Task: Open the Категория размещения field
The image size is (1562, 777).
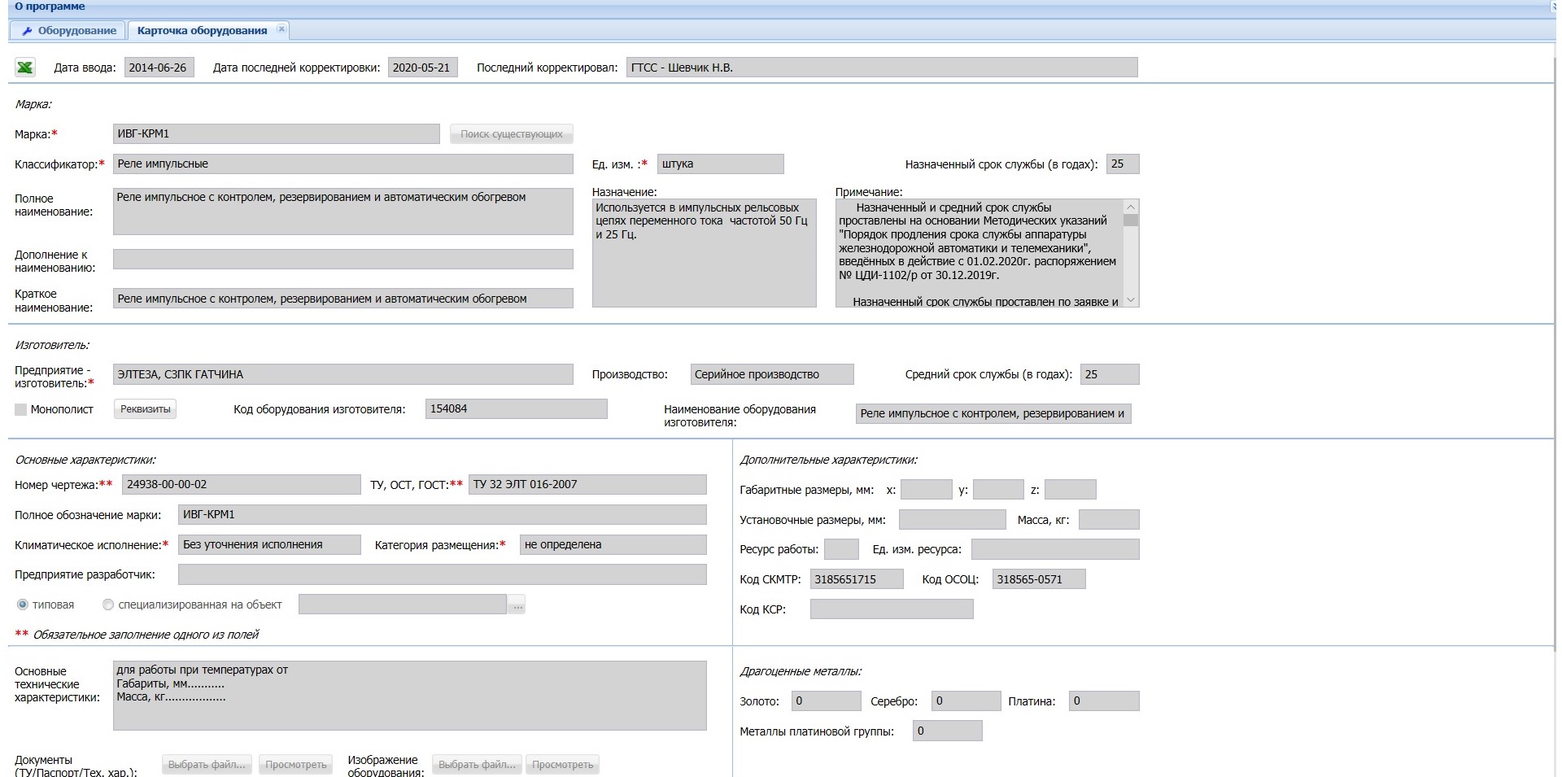Action: click(613, 544)
